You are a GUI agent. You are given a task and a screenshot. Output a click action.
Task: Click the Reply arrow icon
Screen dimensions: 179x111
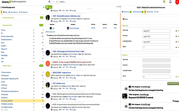point(173,101)
